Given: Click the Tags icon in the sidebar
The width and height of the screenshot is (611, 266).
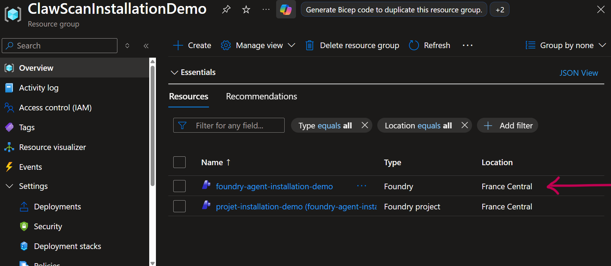Looking at the screenshot, I should tap(9, 127).
